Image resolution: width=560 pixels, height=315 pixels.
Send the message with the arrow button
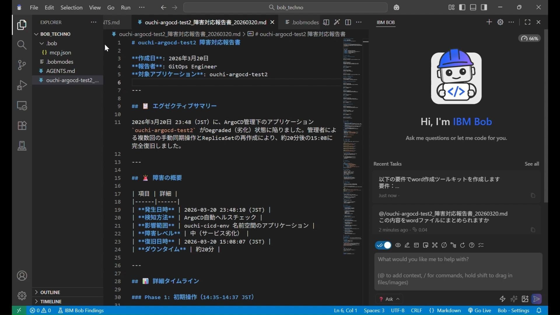(x=537, y=299)
